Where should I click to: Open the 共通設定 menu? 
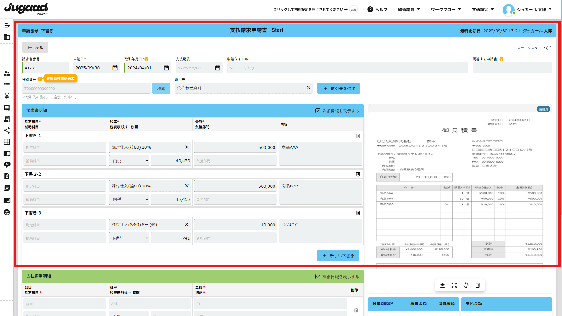click(x=483, y=10)
